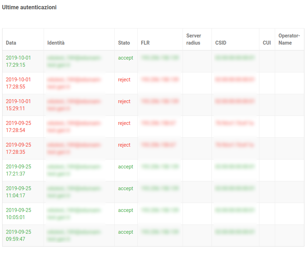Screen dimensions: 308x253
Task: Click the Server radius column header
Action: click(x=194, y=39)
